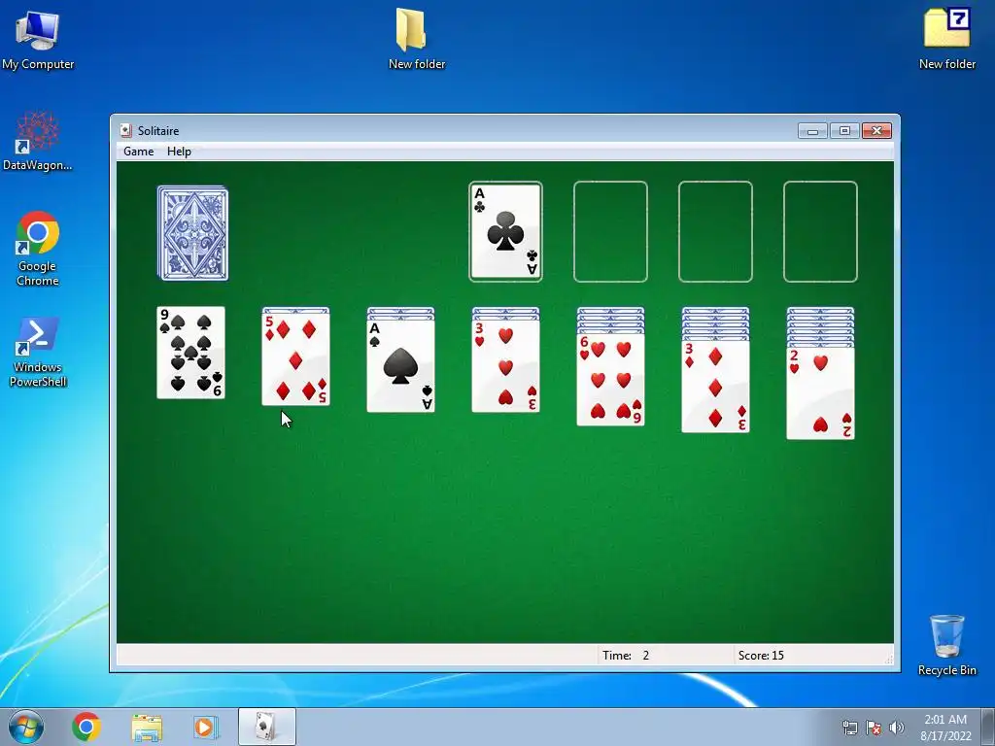Select the Recycle Bin icon
This screenshot has width=995, height=746.
pos(946,645)
